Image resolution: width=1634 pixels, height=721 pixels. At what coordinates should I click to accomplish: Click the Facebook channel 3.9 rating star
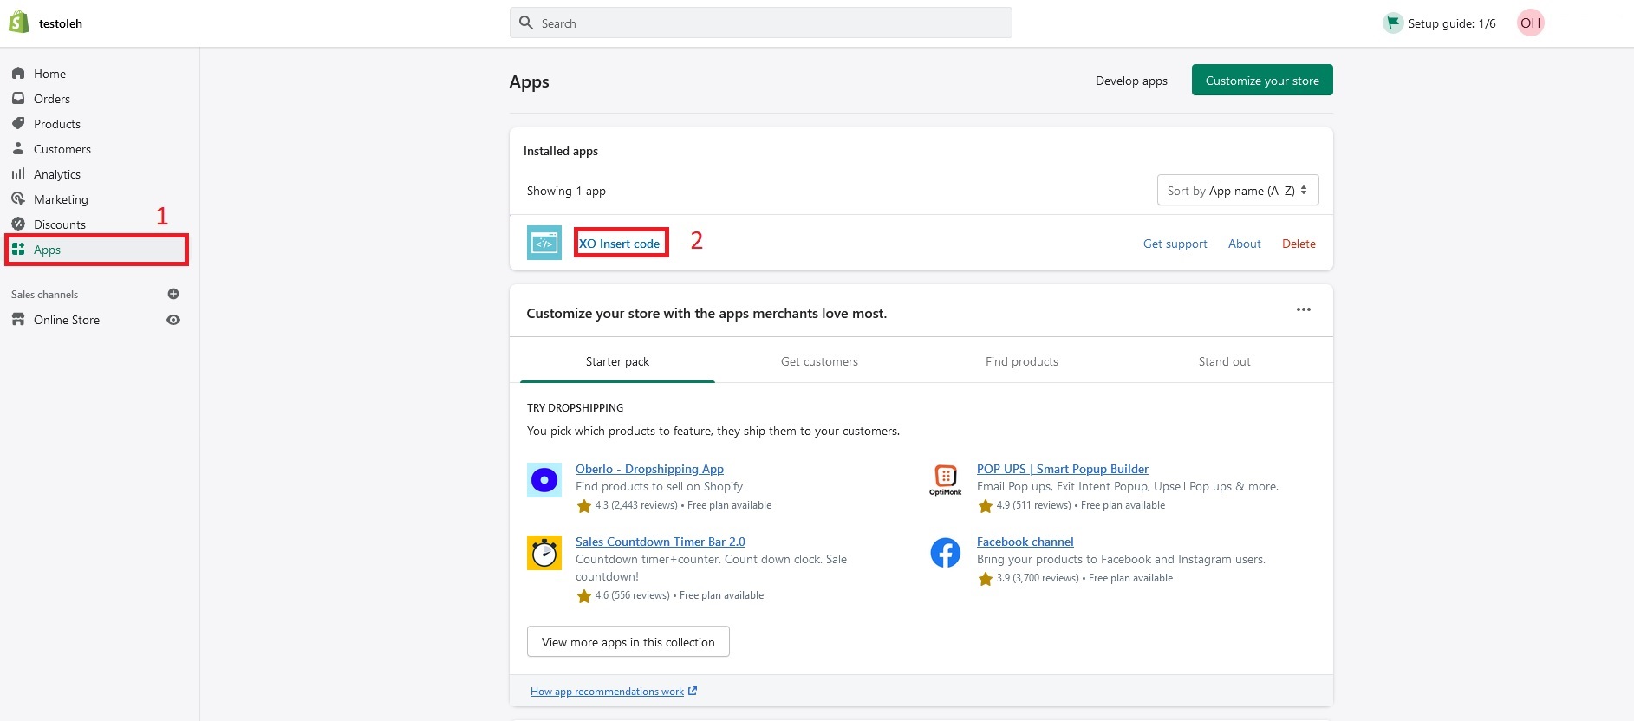tap(986, 579)
